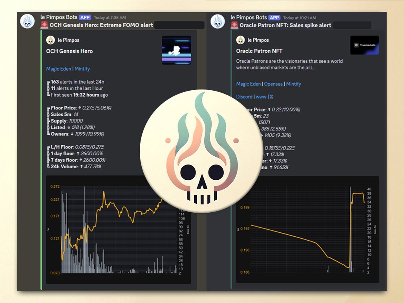Click 'Sales 5m: 14' line
This screenshot has height=303, width=404.
coord(64,114)
